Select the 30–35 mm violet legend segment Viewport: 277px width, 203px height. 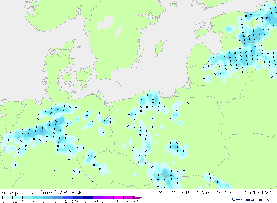[x=98, y=197]
